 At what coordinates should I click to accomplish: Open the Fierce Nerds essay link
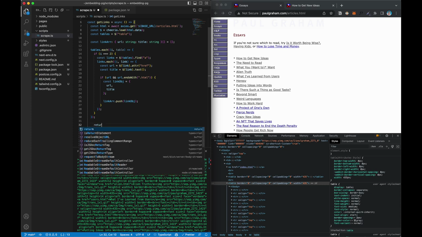click(x=245, y=112)
